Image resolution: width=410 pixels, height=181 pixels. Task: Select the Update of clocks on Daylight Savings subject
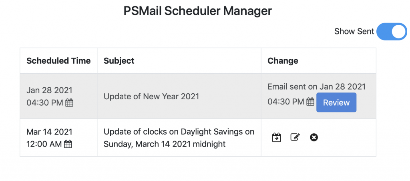pos(179,138)
